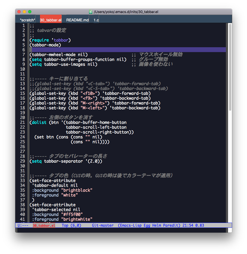Click the Helm minor mode indicator

coord(157,225)
